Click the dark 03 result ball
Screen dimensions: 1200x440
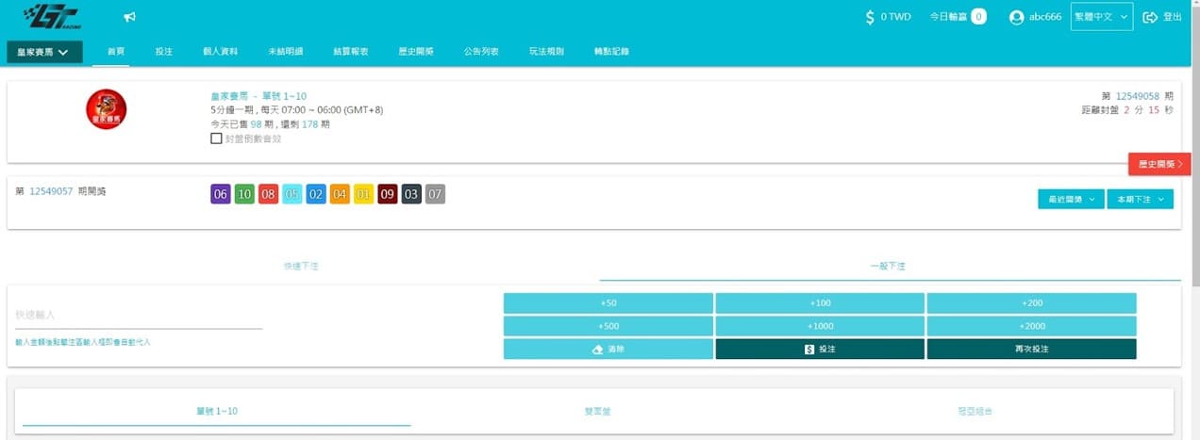click(411, 195)
